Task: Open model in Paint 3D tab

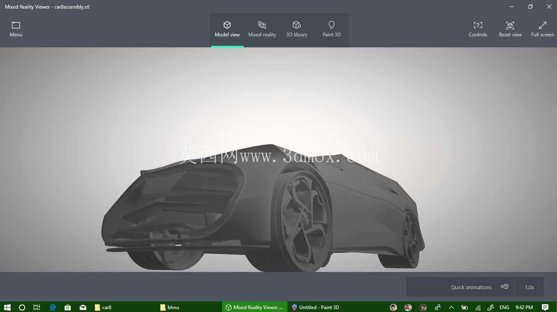Action: (x=332, y=30)
